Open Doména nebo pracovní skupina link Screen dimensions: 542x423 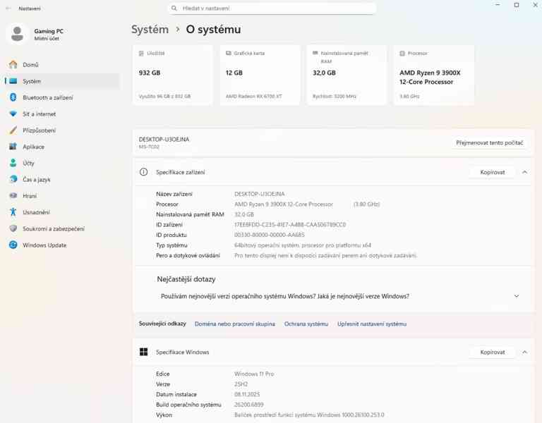pyautogui.click(x=235, y=324)
